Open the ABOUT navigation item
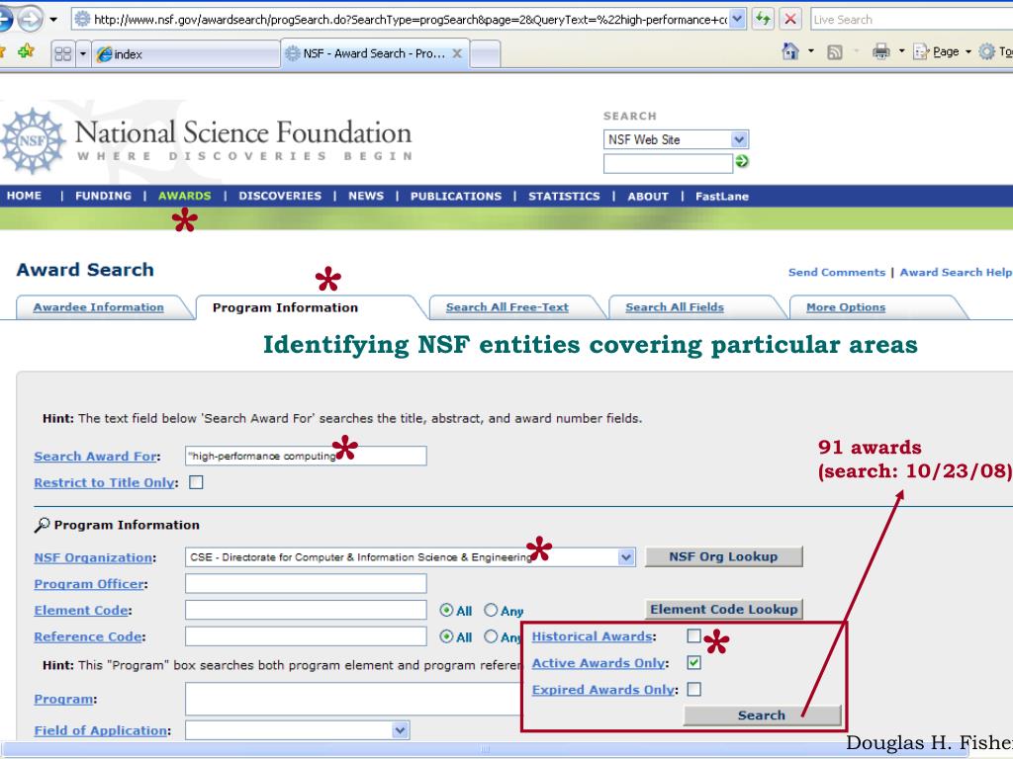This screenshot has height=759, width=1013. 648,197
